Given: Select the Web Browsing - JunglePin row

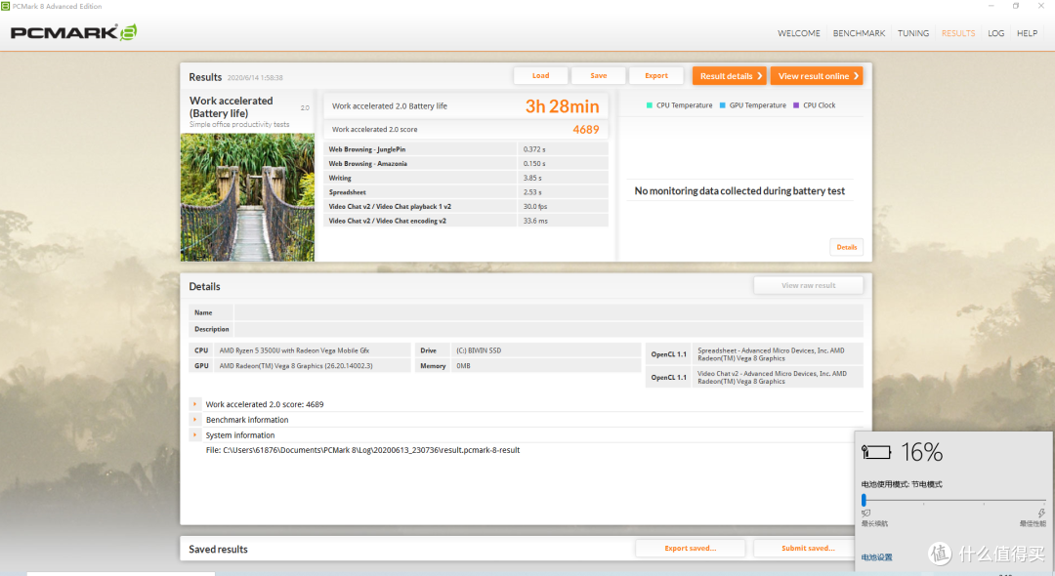Looking at the screenshot, I should 466,149.
